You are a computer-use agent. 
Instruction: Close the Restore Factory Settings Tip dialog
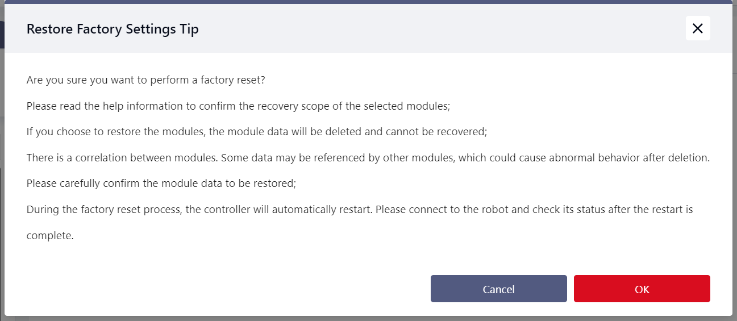[x=698, y=28]
